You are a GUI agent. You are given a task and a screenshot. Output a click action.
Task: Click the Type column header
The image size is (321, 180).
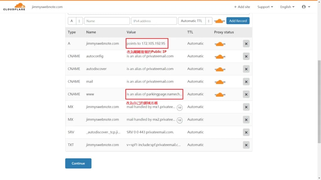point(72,32)
